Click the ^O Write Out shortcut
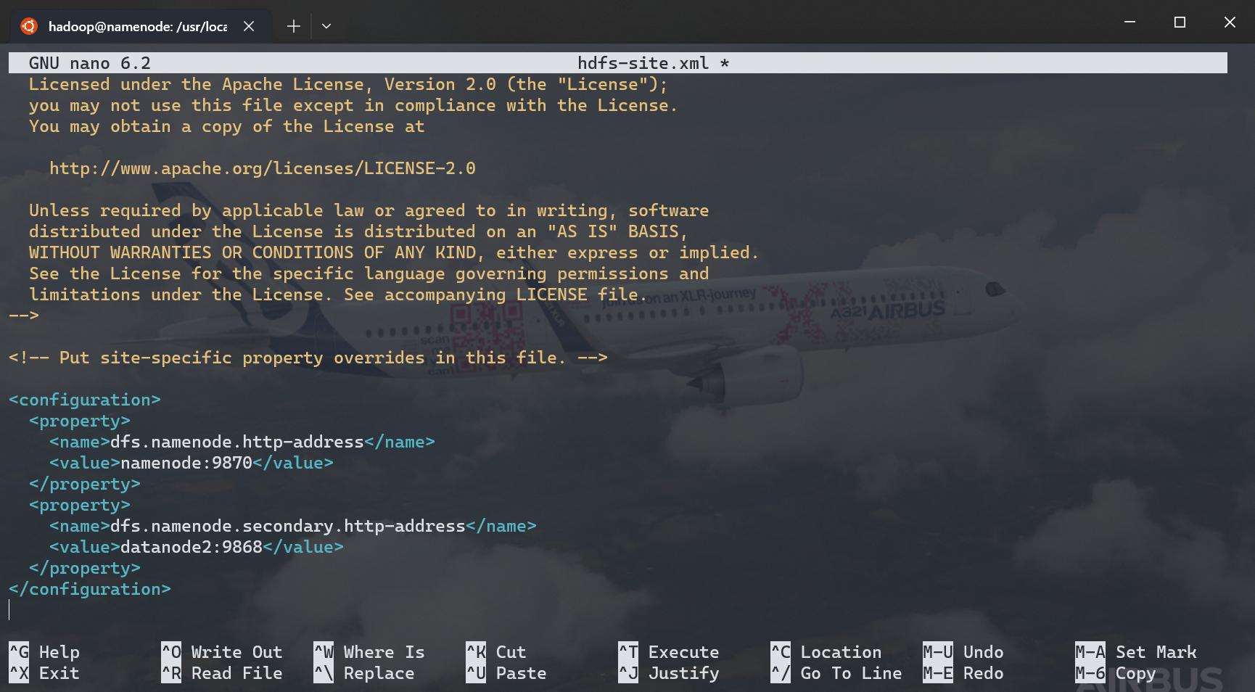The height and width of the screenshot is (692, 1255). 222,652
